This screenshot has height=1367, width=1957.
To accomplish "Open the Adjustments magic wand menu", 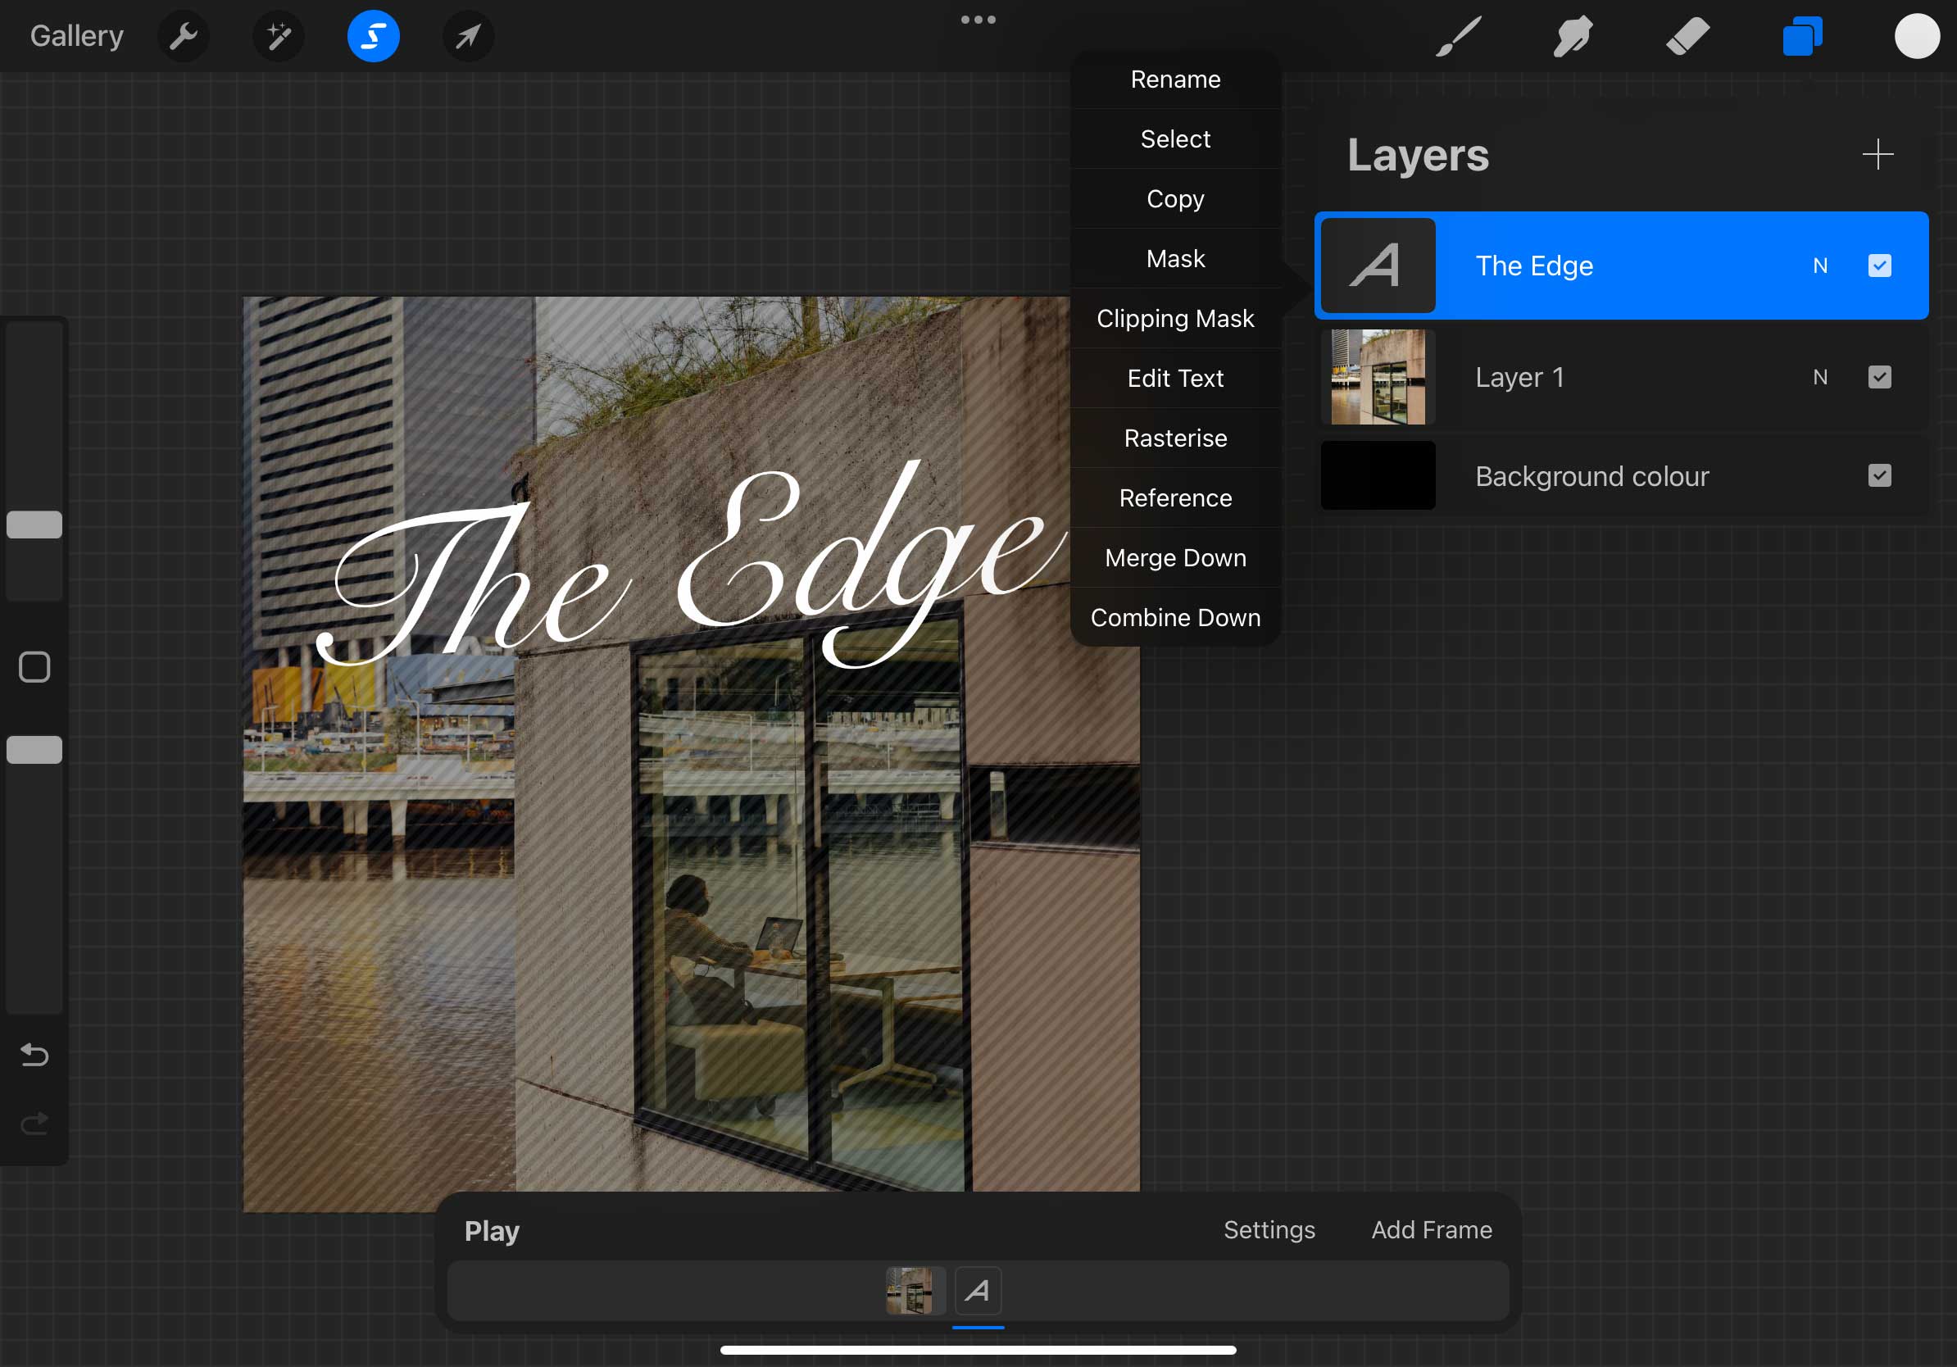I will pos(279,37).
